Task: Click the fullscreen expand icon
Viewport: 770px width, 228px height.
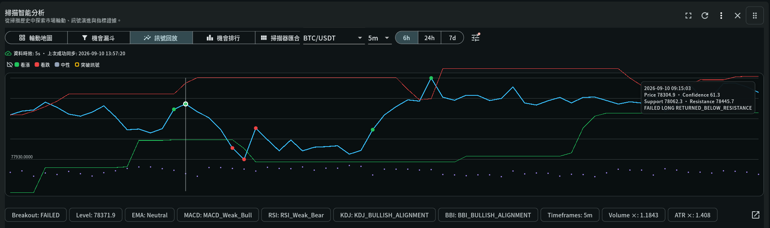Action: click(x=688, y=16)
